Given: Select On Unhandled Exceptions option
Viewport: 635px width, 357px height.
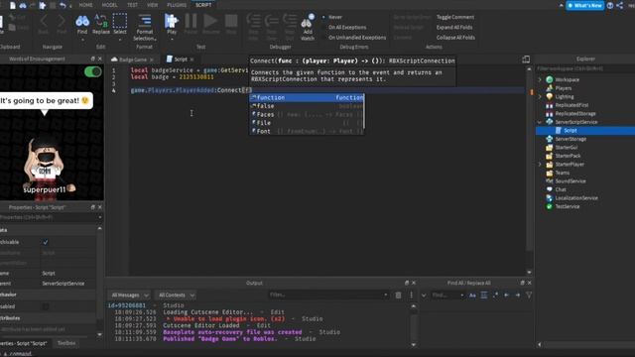Looking at the screenshot, I should [353, 38].
